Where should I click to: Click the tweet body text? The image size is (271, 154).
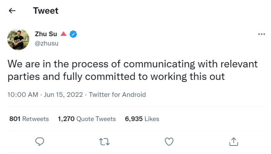[132, 70]
